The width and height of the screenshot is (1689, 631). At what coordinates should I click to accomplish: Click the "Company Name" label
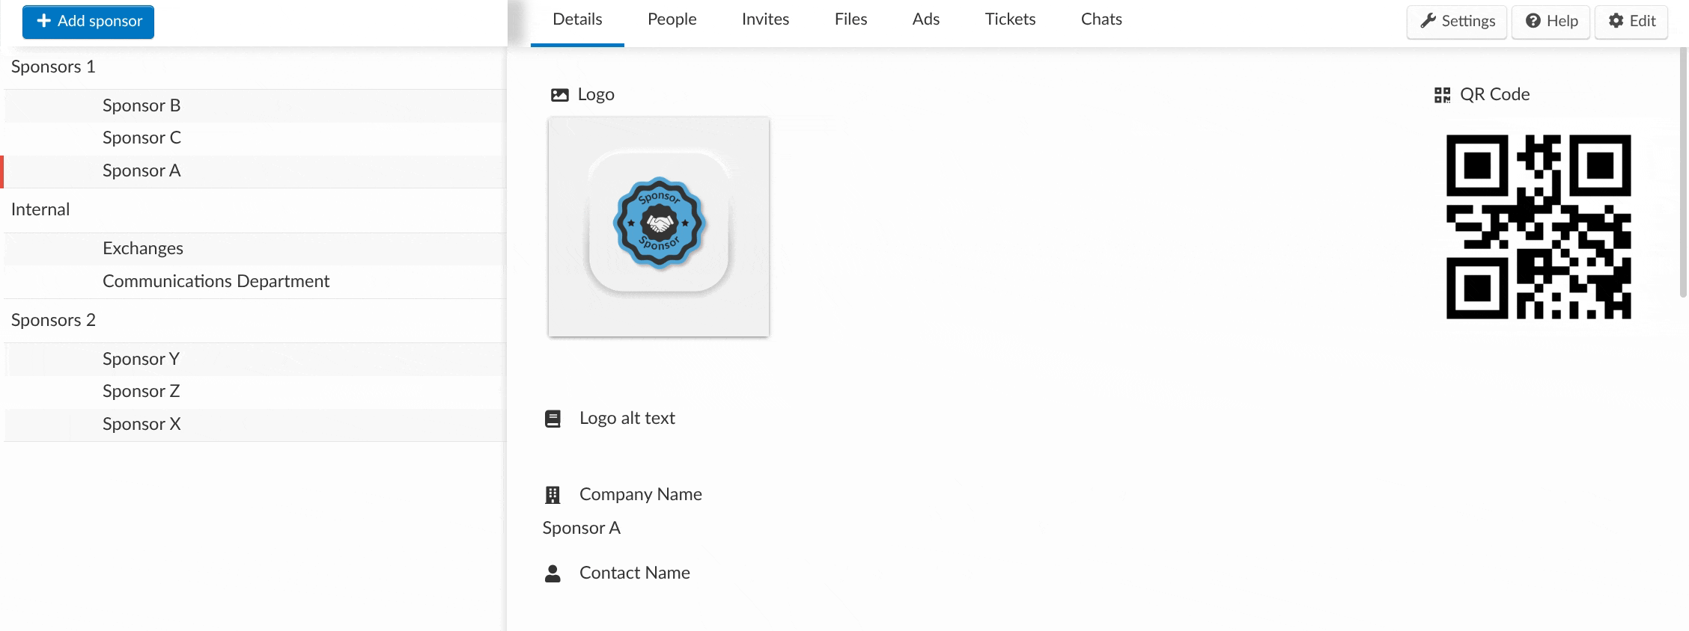641,495
